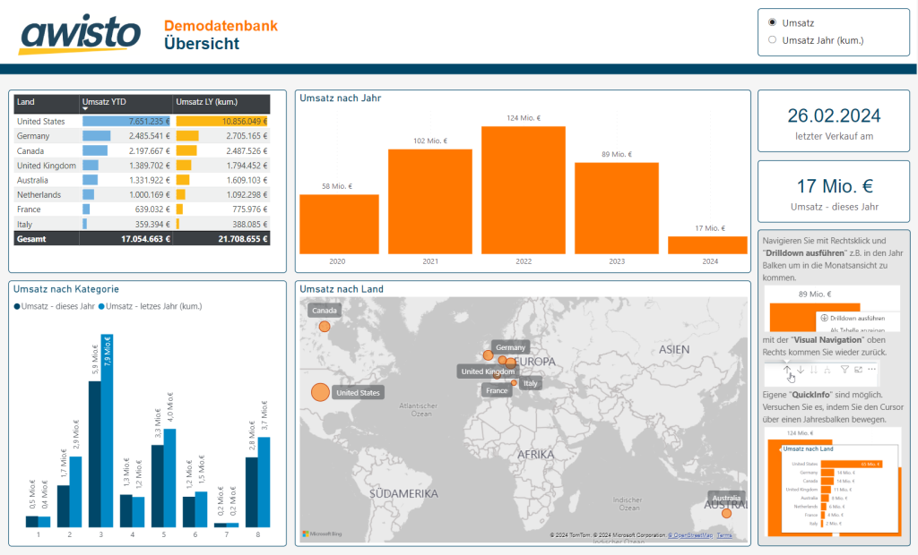Image resolution: width=918 pixels, height=555 pixels.
Task: Click the focus mode icon in Visual Navigation
Action: tap(859, 369)
